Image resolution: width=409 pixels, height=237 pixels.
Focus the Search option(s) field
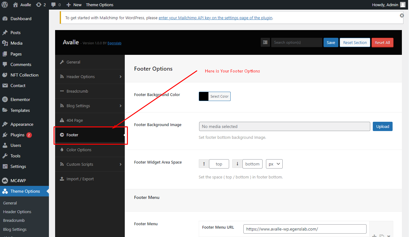pyautogui.click(x=297, y=42)
